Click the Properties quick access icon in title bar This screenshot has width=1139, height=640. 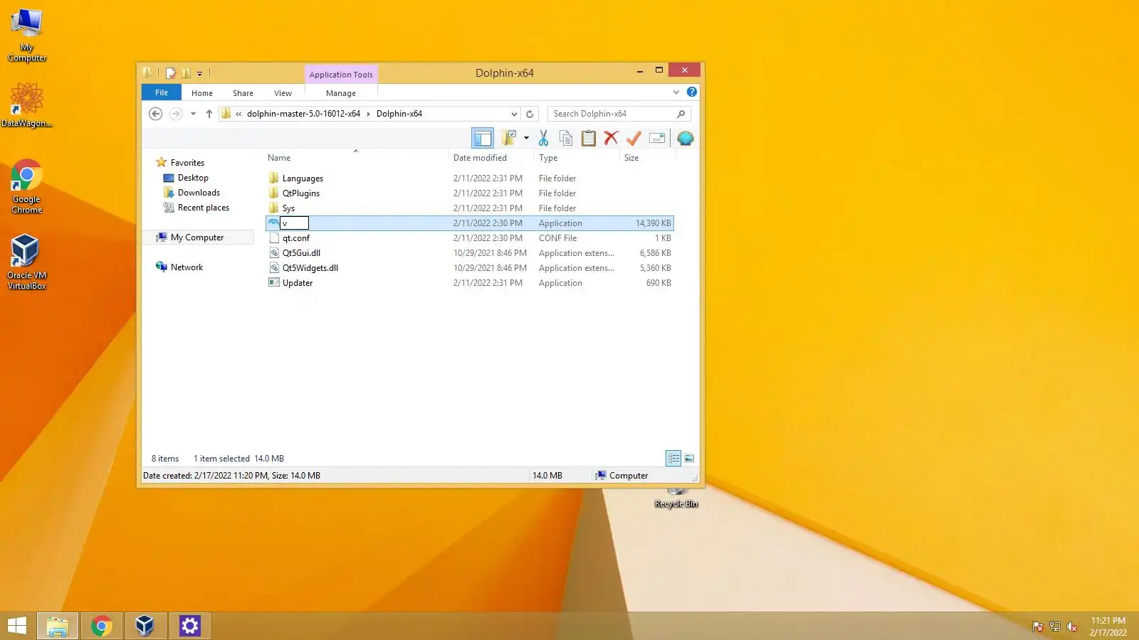(x=171, y=73)
